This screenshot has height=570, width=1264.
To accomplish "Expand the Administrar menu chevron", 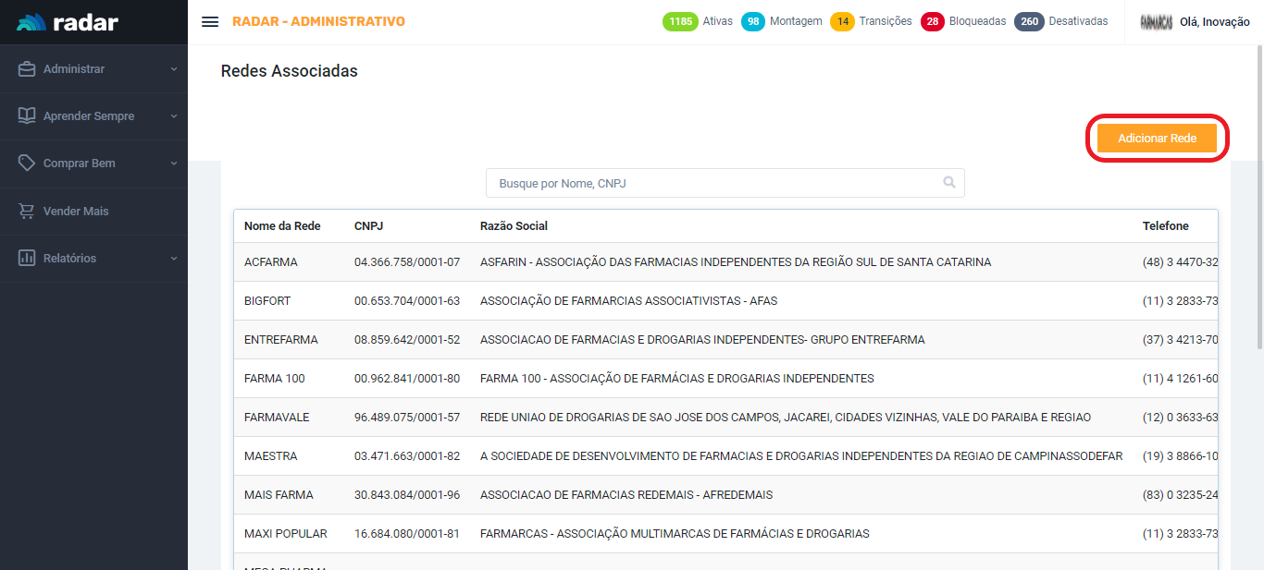I will tap(174, 69).
